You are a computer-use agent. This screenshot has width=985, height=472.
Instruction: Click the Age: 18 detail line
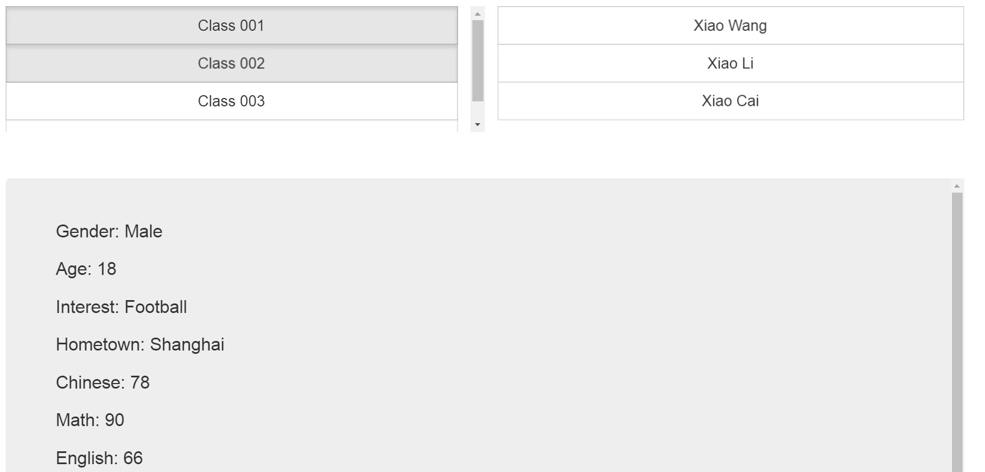coord(86,269)
